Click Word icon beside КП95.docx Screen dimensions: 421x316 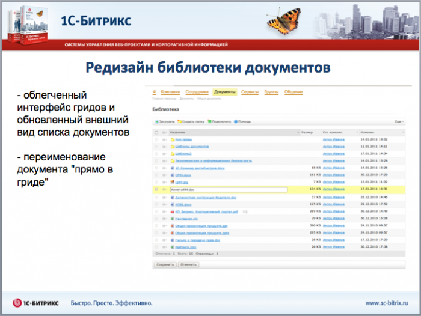click(x=173, y=205)
